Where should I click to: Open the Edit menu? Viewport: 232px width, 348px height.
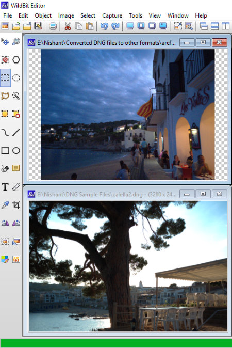(x=23, y=15)
